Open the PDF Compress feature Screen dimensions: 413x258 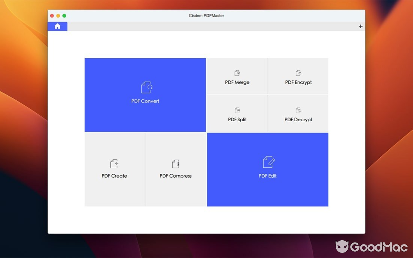[176, 169]
